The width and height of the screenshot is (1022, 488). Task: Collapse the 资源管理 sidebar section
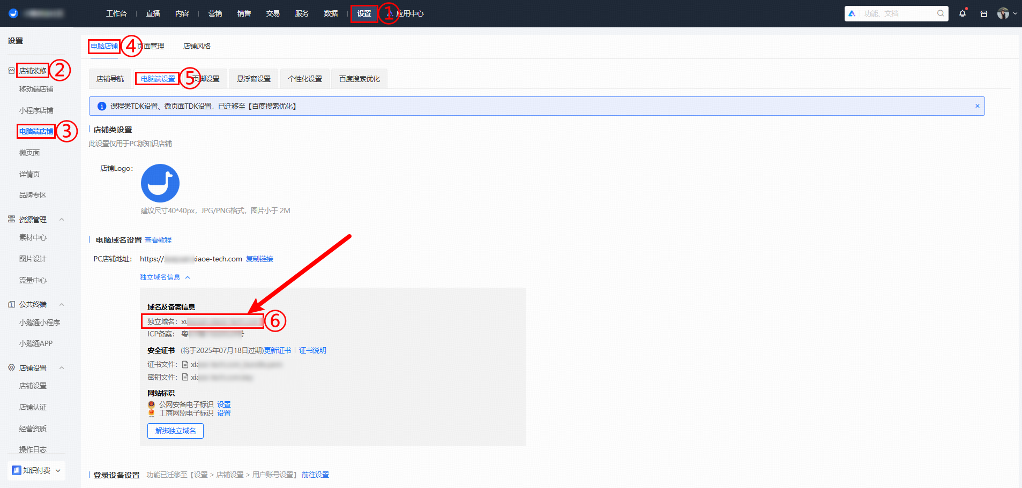click(x=62, y=220)
